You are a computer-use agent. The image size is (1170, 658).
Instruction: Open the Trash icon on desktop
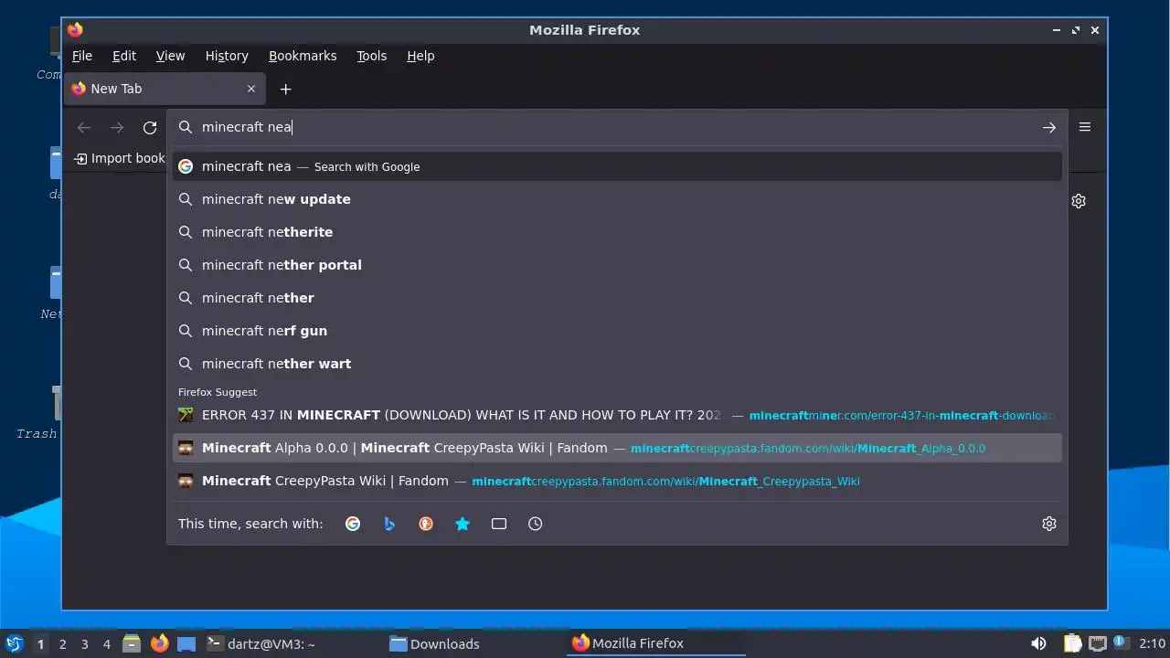click(x=56, y=403)
